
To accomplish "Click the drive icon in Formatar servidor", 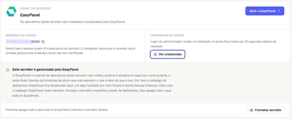I will [251, 110].
